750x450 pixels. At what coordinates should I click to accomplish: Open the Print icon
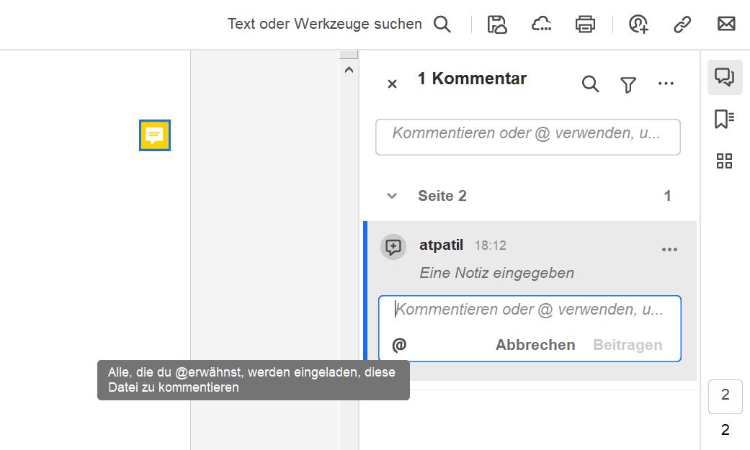pos(585,24)
